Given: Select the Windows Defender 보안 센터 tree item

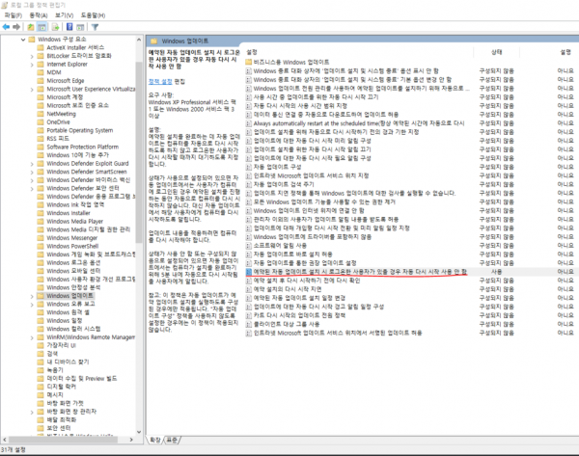Looking at the screenshot, I should click(x=83, y=188).
